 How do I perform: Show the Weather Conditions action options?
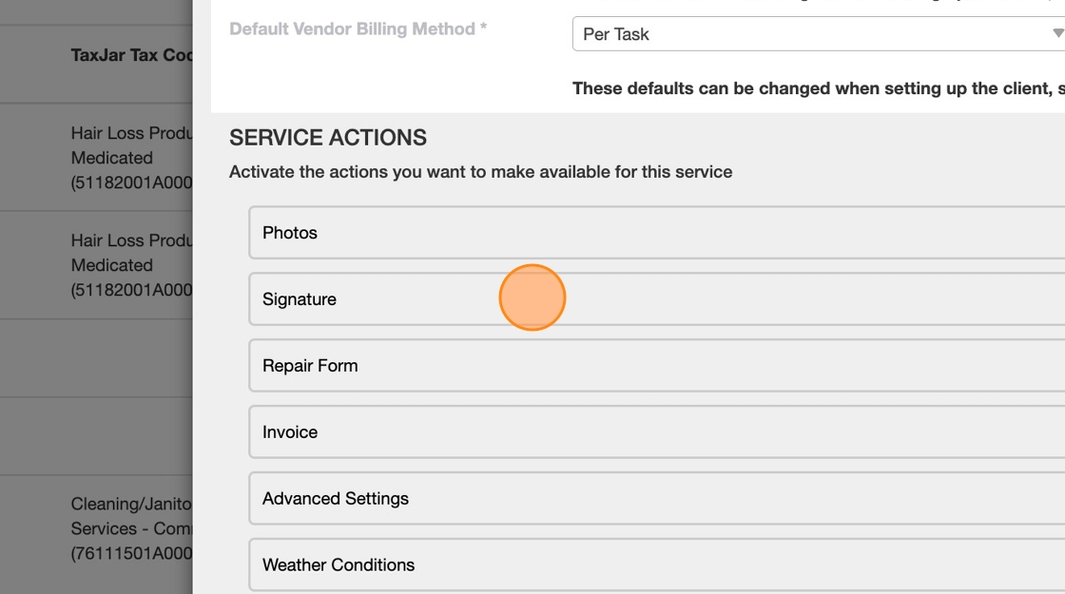pos(656,565)
